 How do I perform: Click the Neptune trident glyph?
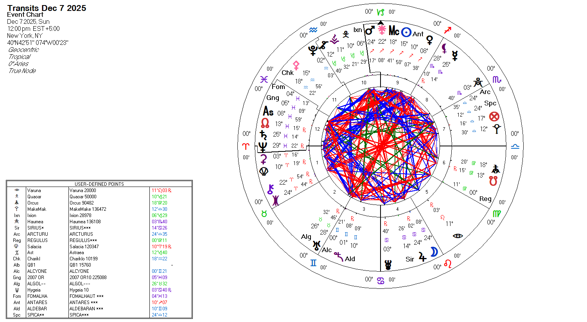click(263, 147)
